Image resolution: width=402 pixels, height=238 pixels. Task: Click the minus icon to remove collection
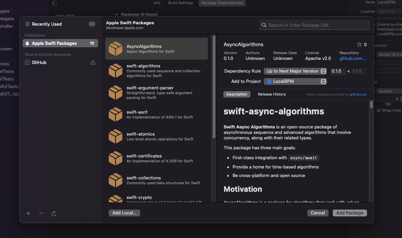click(41, 213)
